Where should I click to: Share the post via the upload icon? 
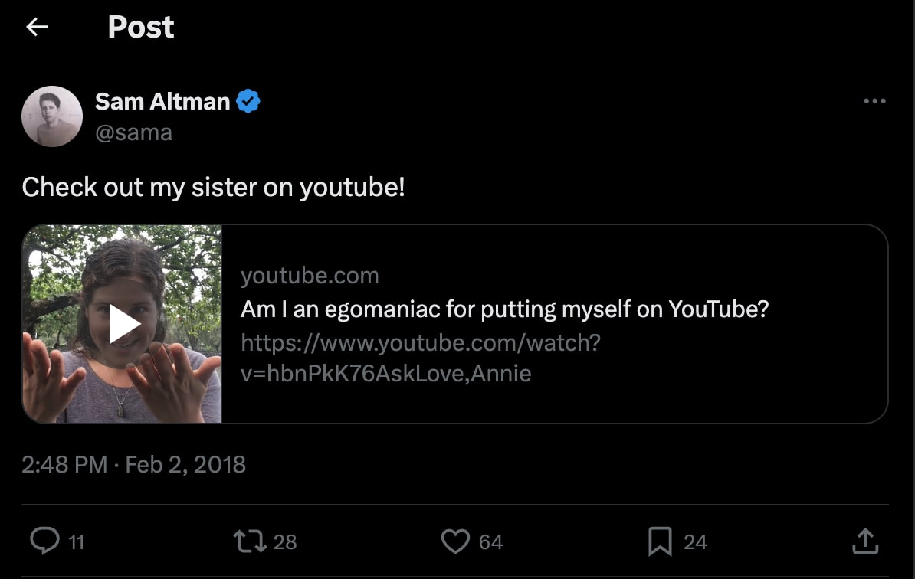pyautogui.click(x=864, y=541)
